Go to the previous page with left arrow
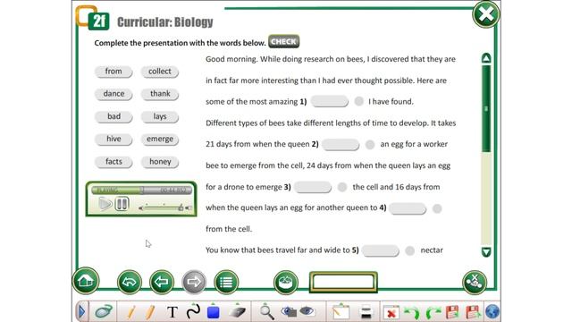Viewport: 572px width, 322px height. point(162,282)
